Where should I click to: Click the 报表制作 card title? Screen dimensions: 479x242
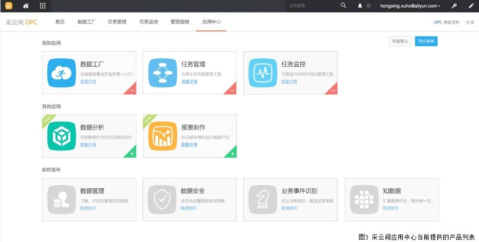pos(193,127)
